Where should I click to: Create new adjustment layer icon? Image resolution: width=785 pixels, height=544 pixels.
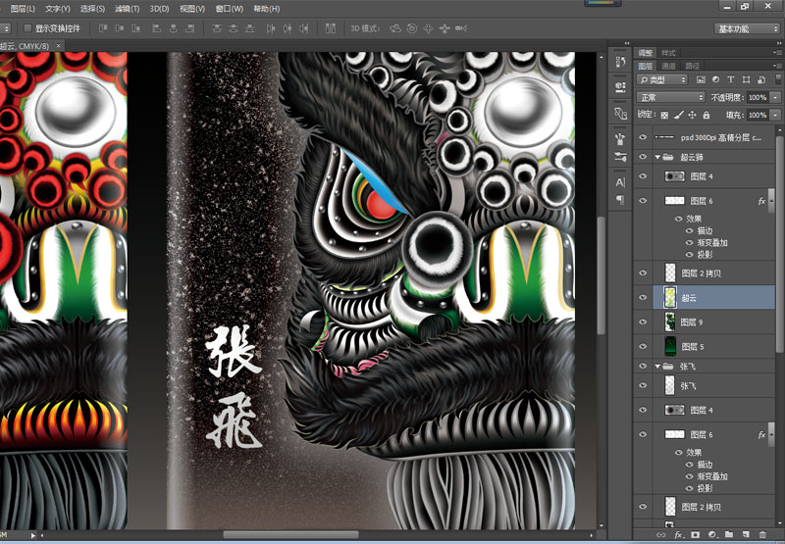tap(712, 535)
